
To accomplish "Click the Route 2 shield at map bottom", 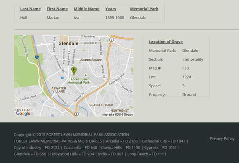I will pos(76,114).
